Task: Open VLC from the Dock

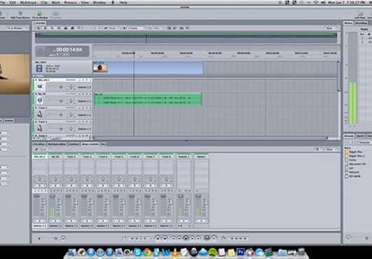Action: (175, 252)
